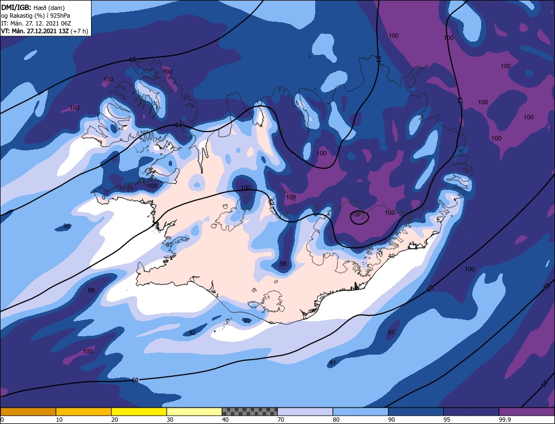Click the valid time 'VT: Mán. 27.12.2021 13Z'
This screenshot has width=555, height=424.
[35, 31]
